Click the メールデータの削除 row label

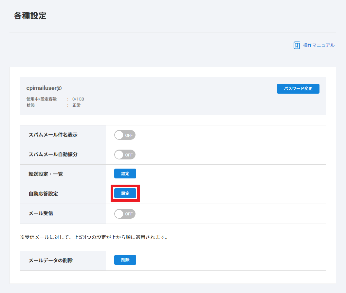[x=51, y=260]
